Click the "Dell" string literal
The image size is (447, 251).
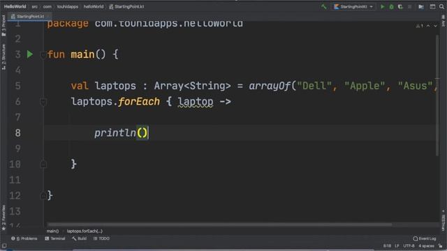point(314,86)
